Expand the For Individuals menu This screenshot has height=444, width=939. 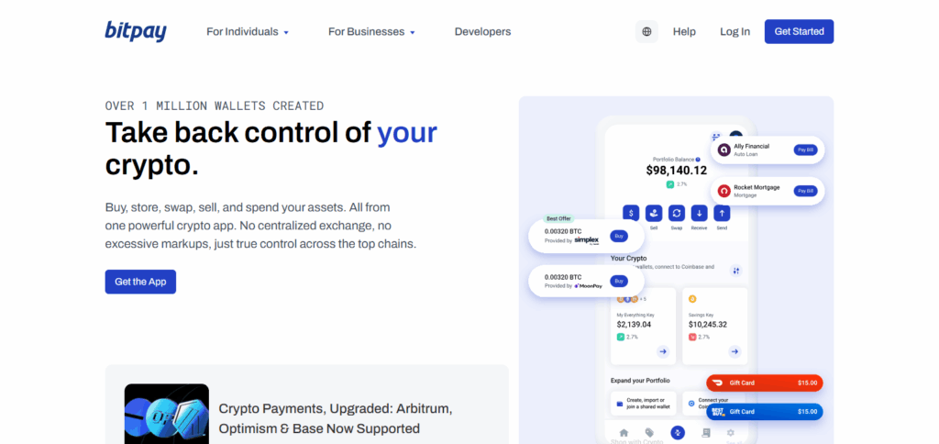(248, 32)
